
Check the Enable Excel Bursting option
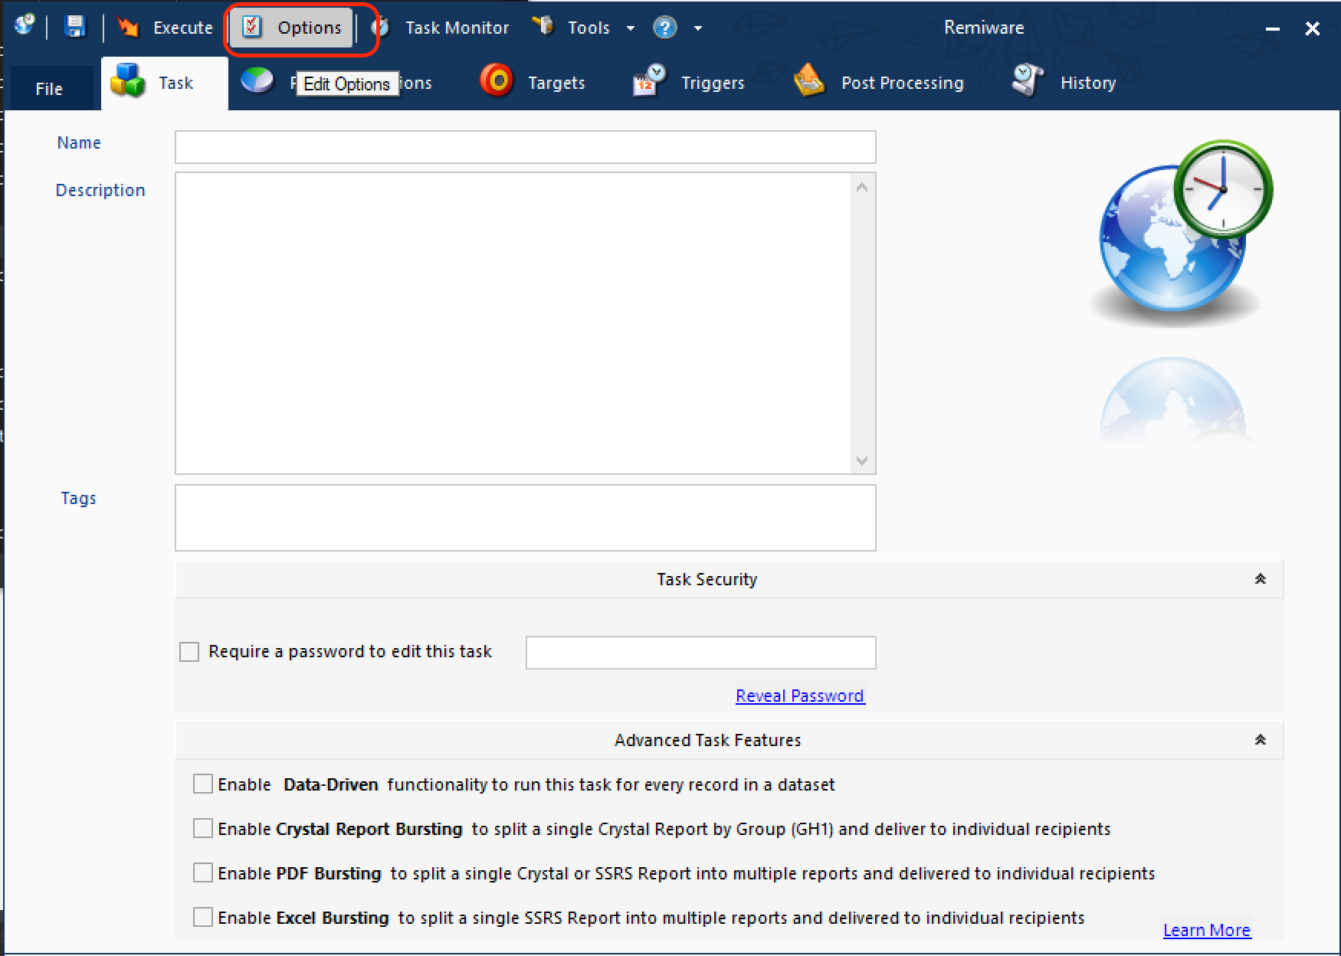203,917
